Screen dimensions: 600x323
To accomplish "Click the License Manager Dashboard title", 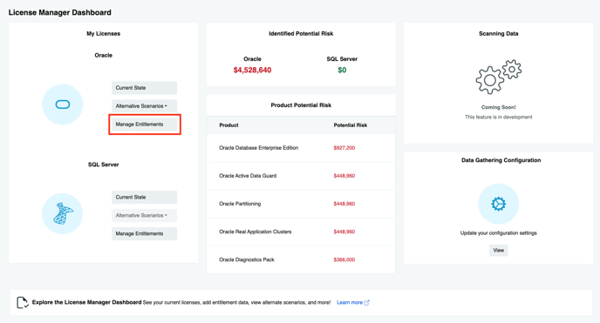I will pos(59,12).
